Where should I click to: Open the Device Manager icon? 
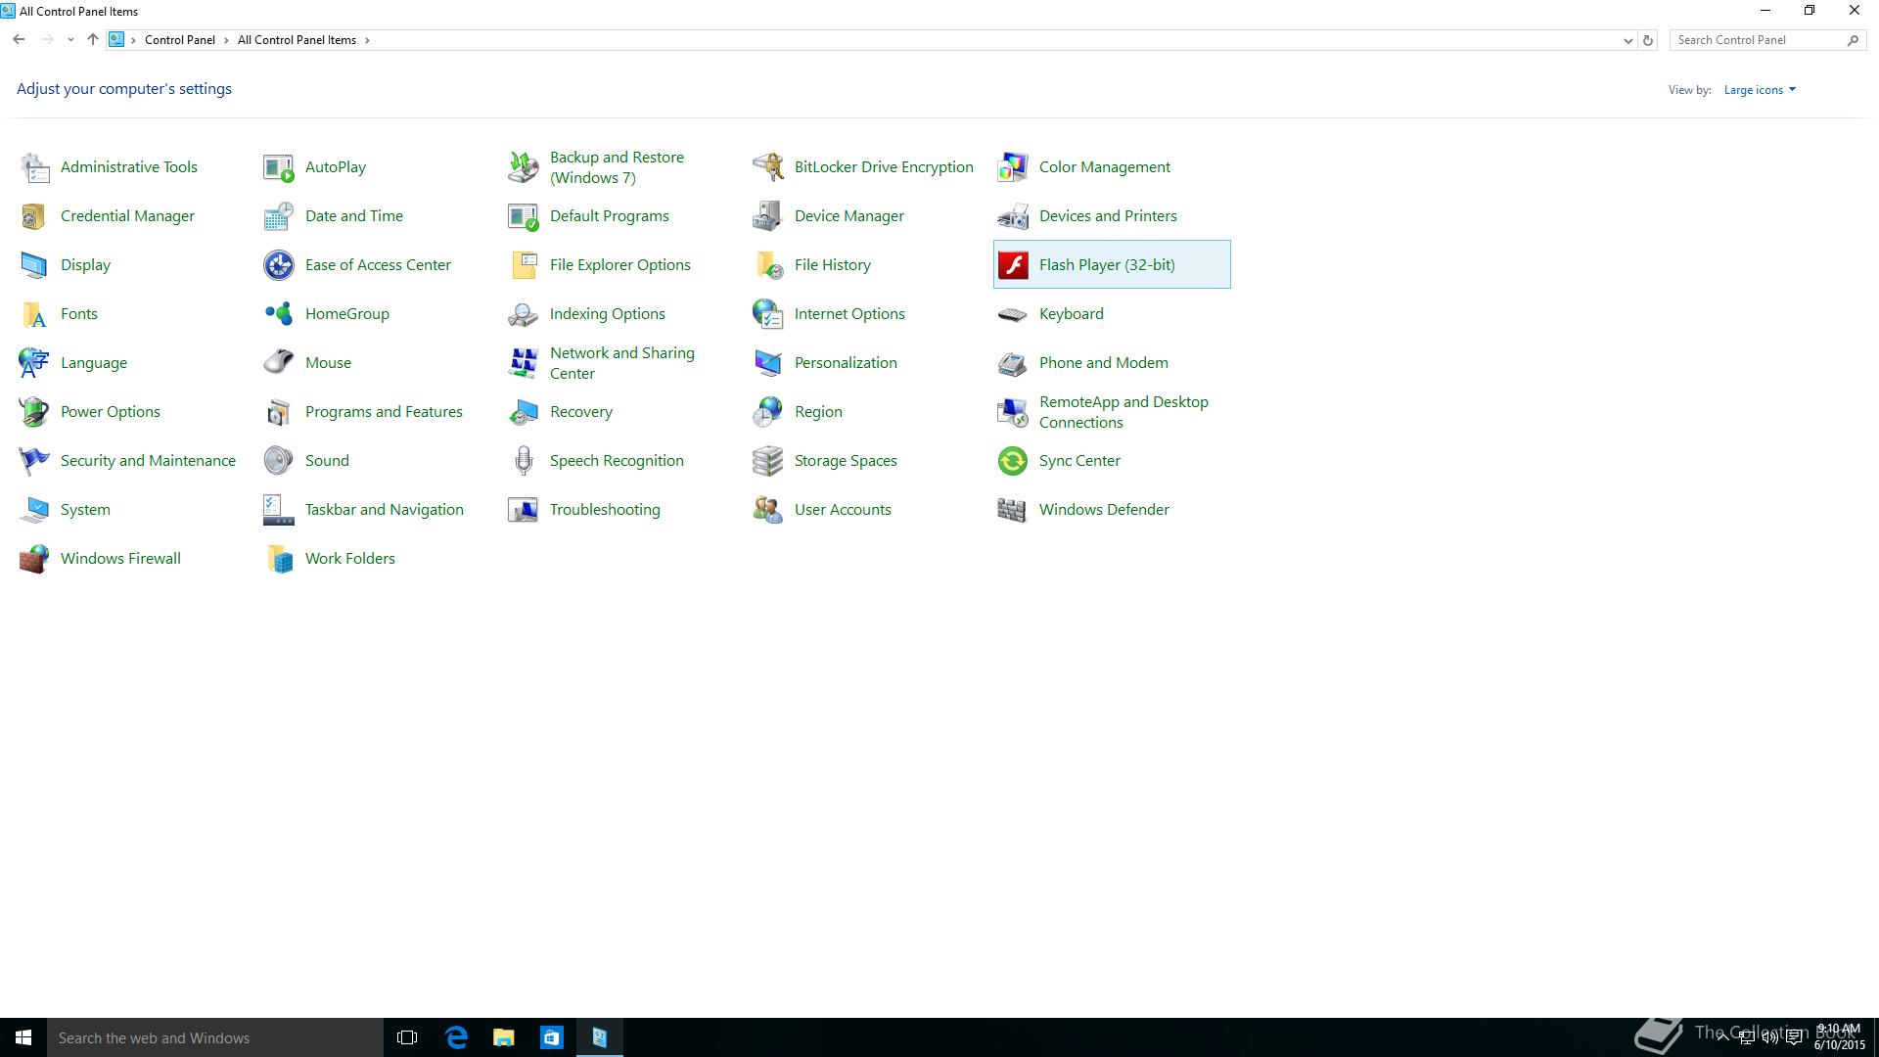[768, 216]
